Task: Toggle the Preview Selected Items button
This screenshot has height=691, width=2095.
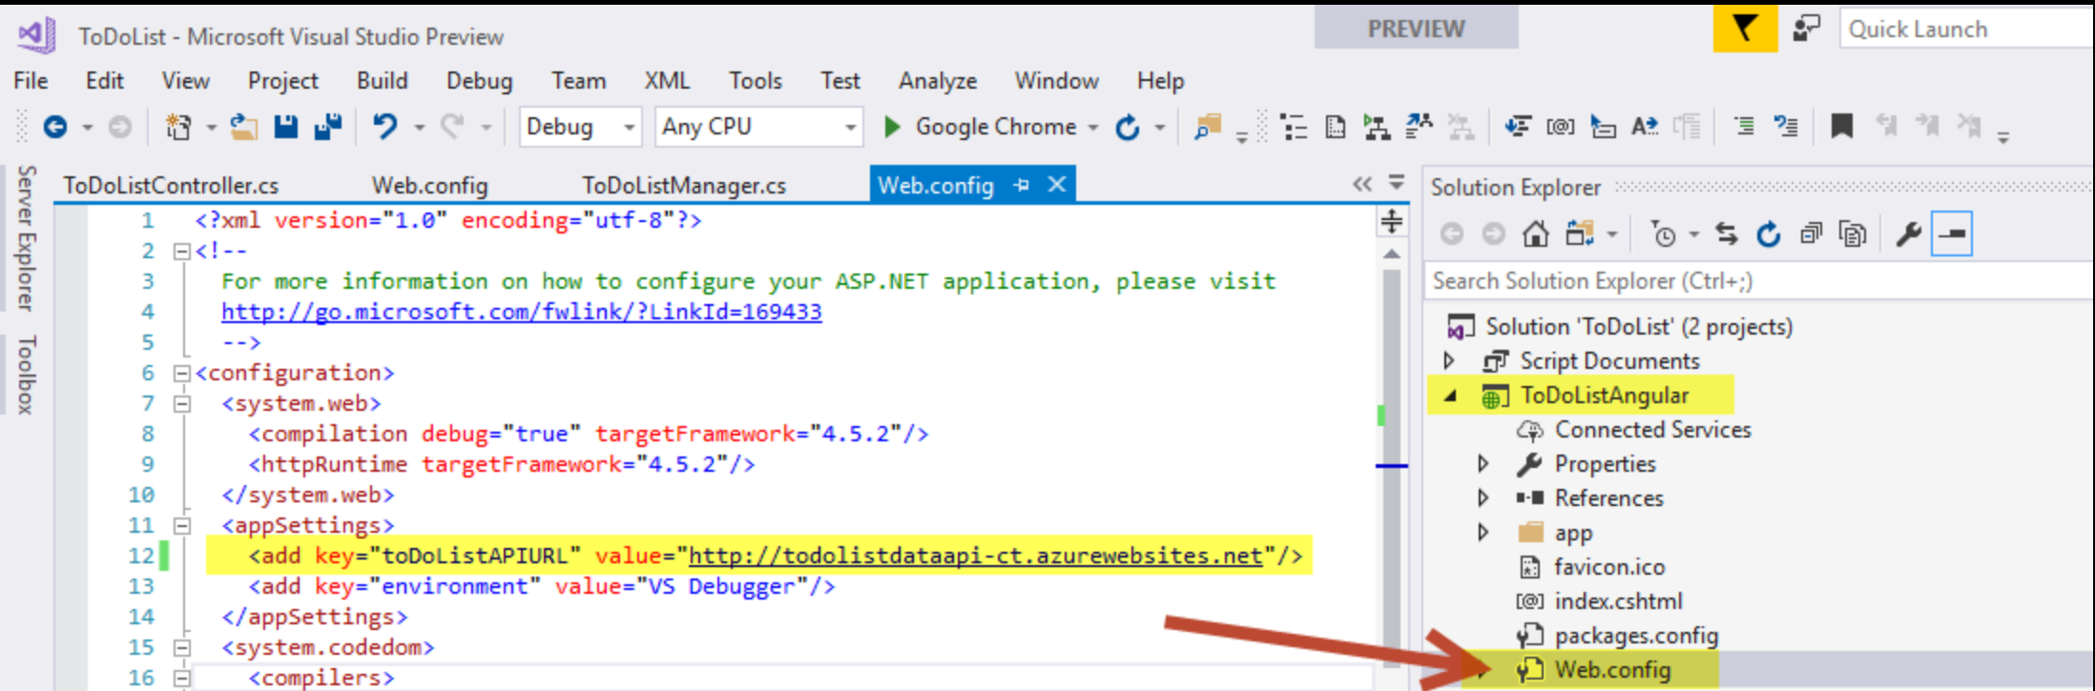Action: coord(1952,234)
